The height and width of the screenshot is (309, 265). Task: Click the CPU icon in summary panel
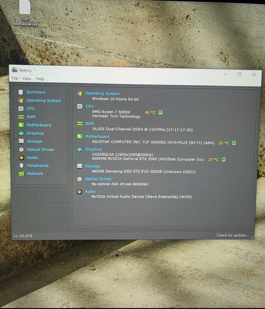coord(79,106)
